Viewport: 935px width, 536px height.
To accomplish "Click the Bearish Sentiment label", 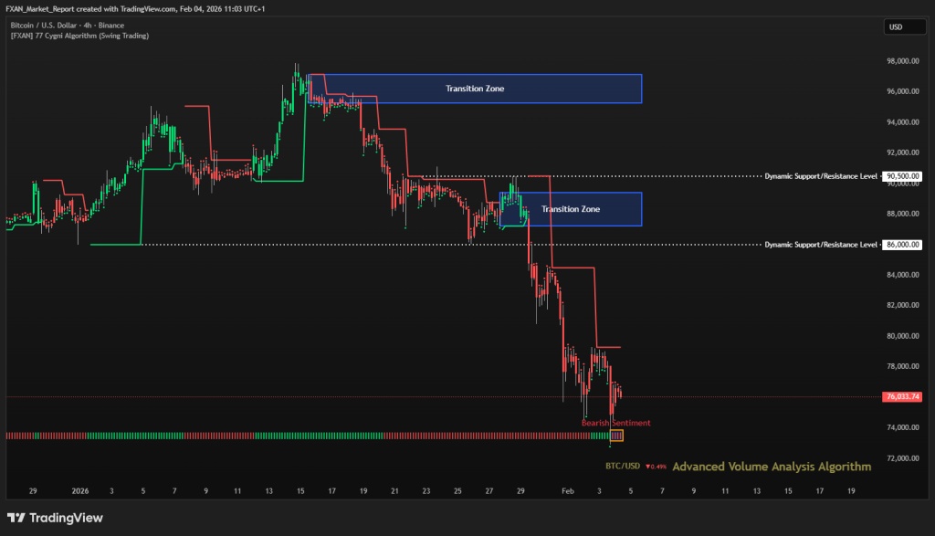I will click(x=615, y=423).
